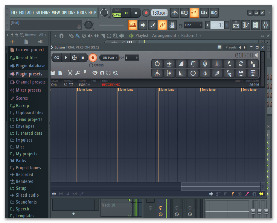Image resolution: width=277 pixels, height=223 pixels.
Task: Open Edison's wrench tools menu
Action: pos(77,73)
